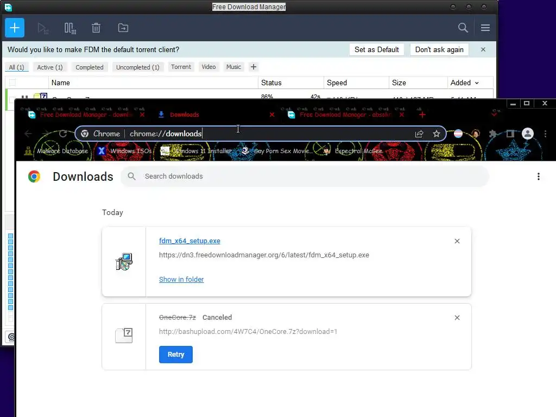Go back in Chrome
The image size is (556, 417).
click(28, 134)
